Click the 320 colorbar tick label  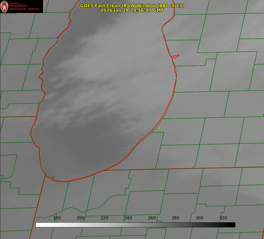pyautogui.click(x=223, y=218)
